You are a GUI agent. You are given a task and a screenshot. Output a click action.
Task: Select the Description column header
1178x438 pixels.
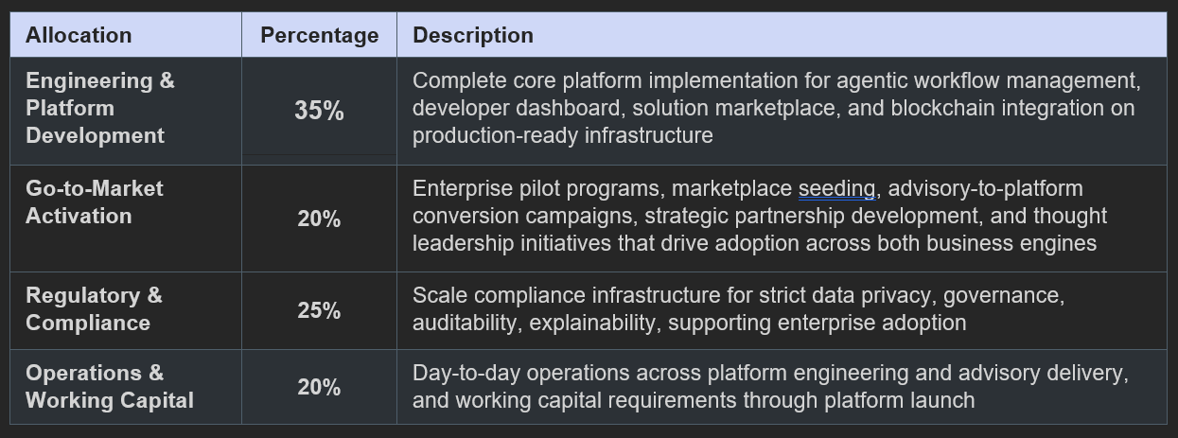[x=782, y=35]
